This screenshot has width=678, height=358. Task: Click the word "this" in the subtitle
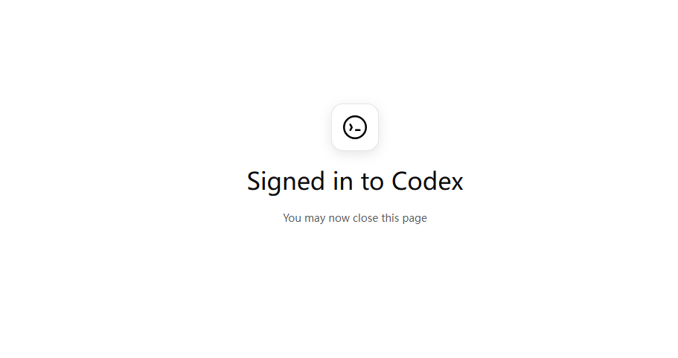click(390, 217)
